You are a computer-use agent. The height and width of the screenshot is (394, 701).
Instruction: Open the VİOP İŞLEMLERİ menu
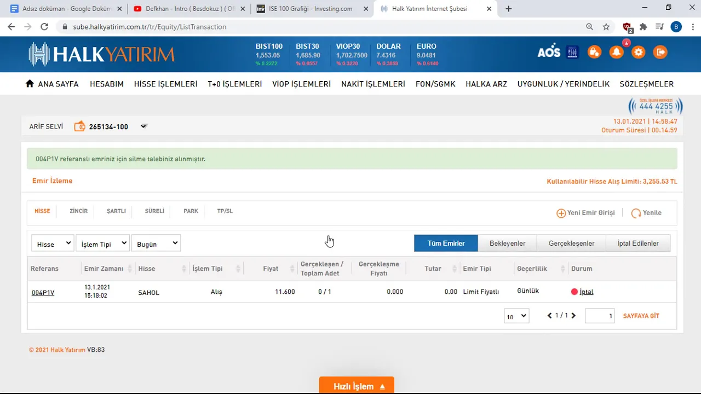pos(301,84)
